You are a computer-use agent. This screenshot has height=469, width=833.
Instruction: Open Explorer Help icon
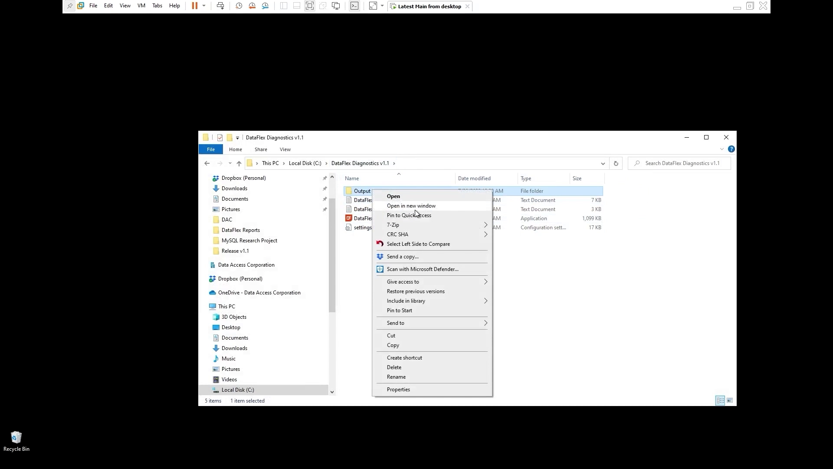click(x=731, y=149)
